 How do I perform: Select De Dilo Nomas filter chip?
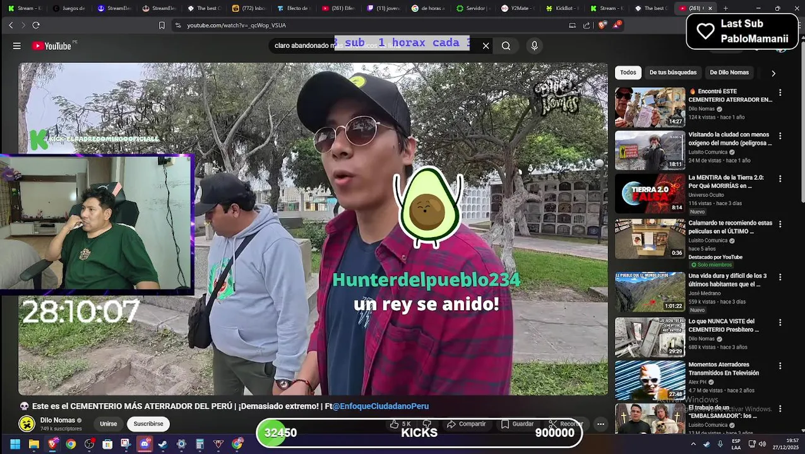tap(729, 73)
